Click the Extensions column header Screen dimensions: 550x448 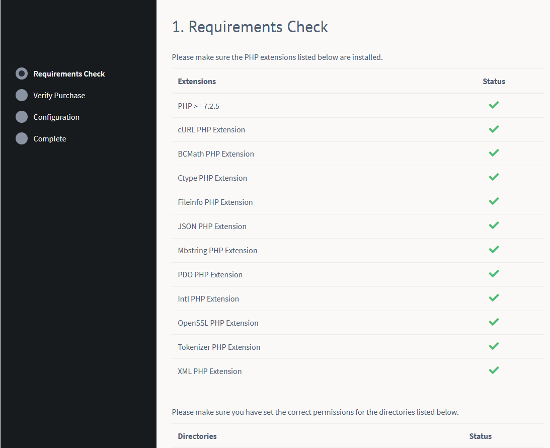tap(197, 82)
